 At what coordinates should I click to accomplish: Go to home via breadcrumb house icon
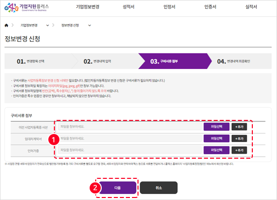coord(7,25)
